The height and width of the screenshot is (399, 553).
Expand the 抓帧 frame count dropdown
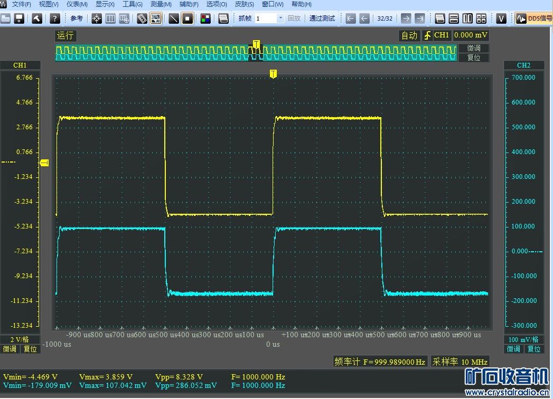coord(280,18)
